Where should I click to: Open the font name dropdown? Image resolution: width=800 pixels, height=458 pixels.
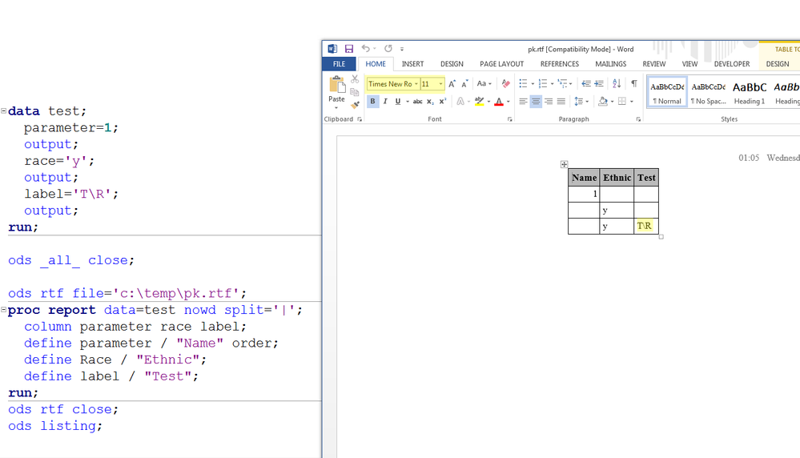pyautogui.click(x=416, y=84)
